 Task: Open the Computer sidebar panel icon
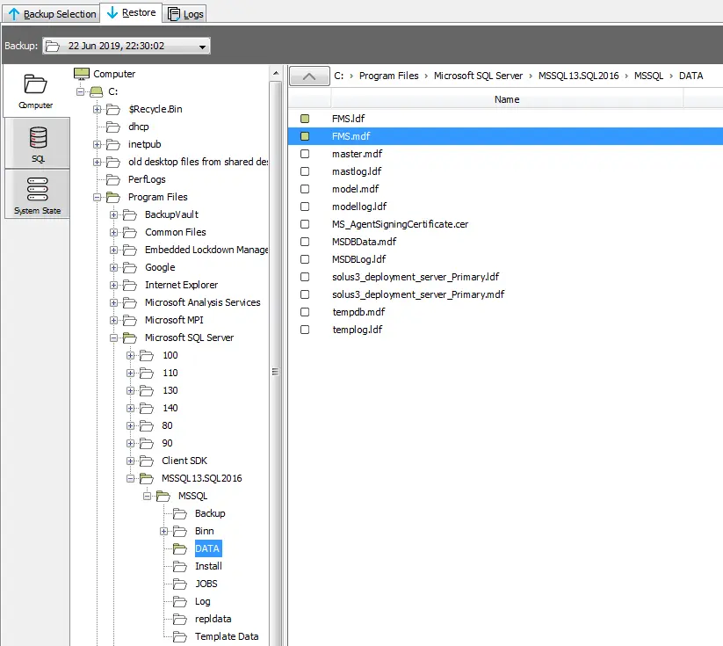(x=35, y=85)
